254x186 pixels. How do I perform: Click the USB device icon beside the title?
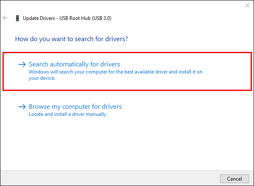tap(17, 18)
